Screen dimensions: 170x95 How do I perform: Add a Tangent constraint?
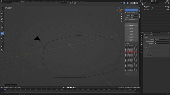click(131, 37)
